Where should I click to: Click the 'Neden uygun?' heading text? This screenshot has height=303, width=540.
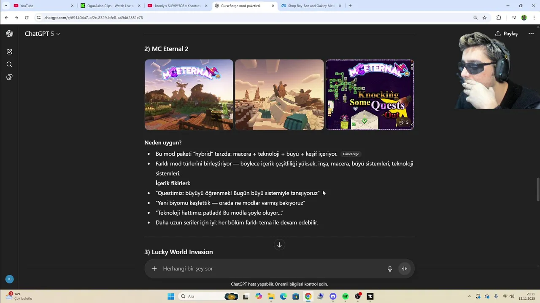point(163,143)
